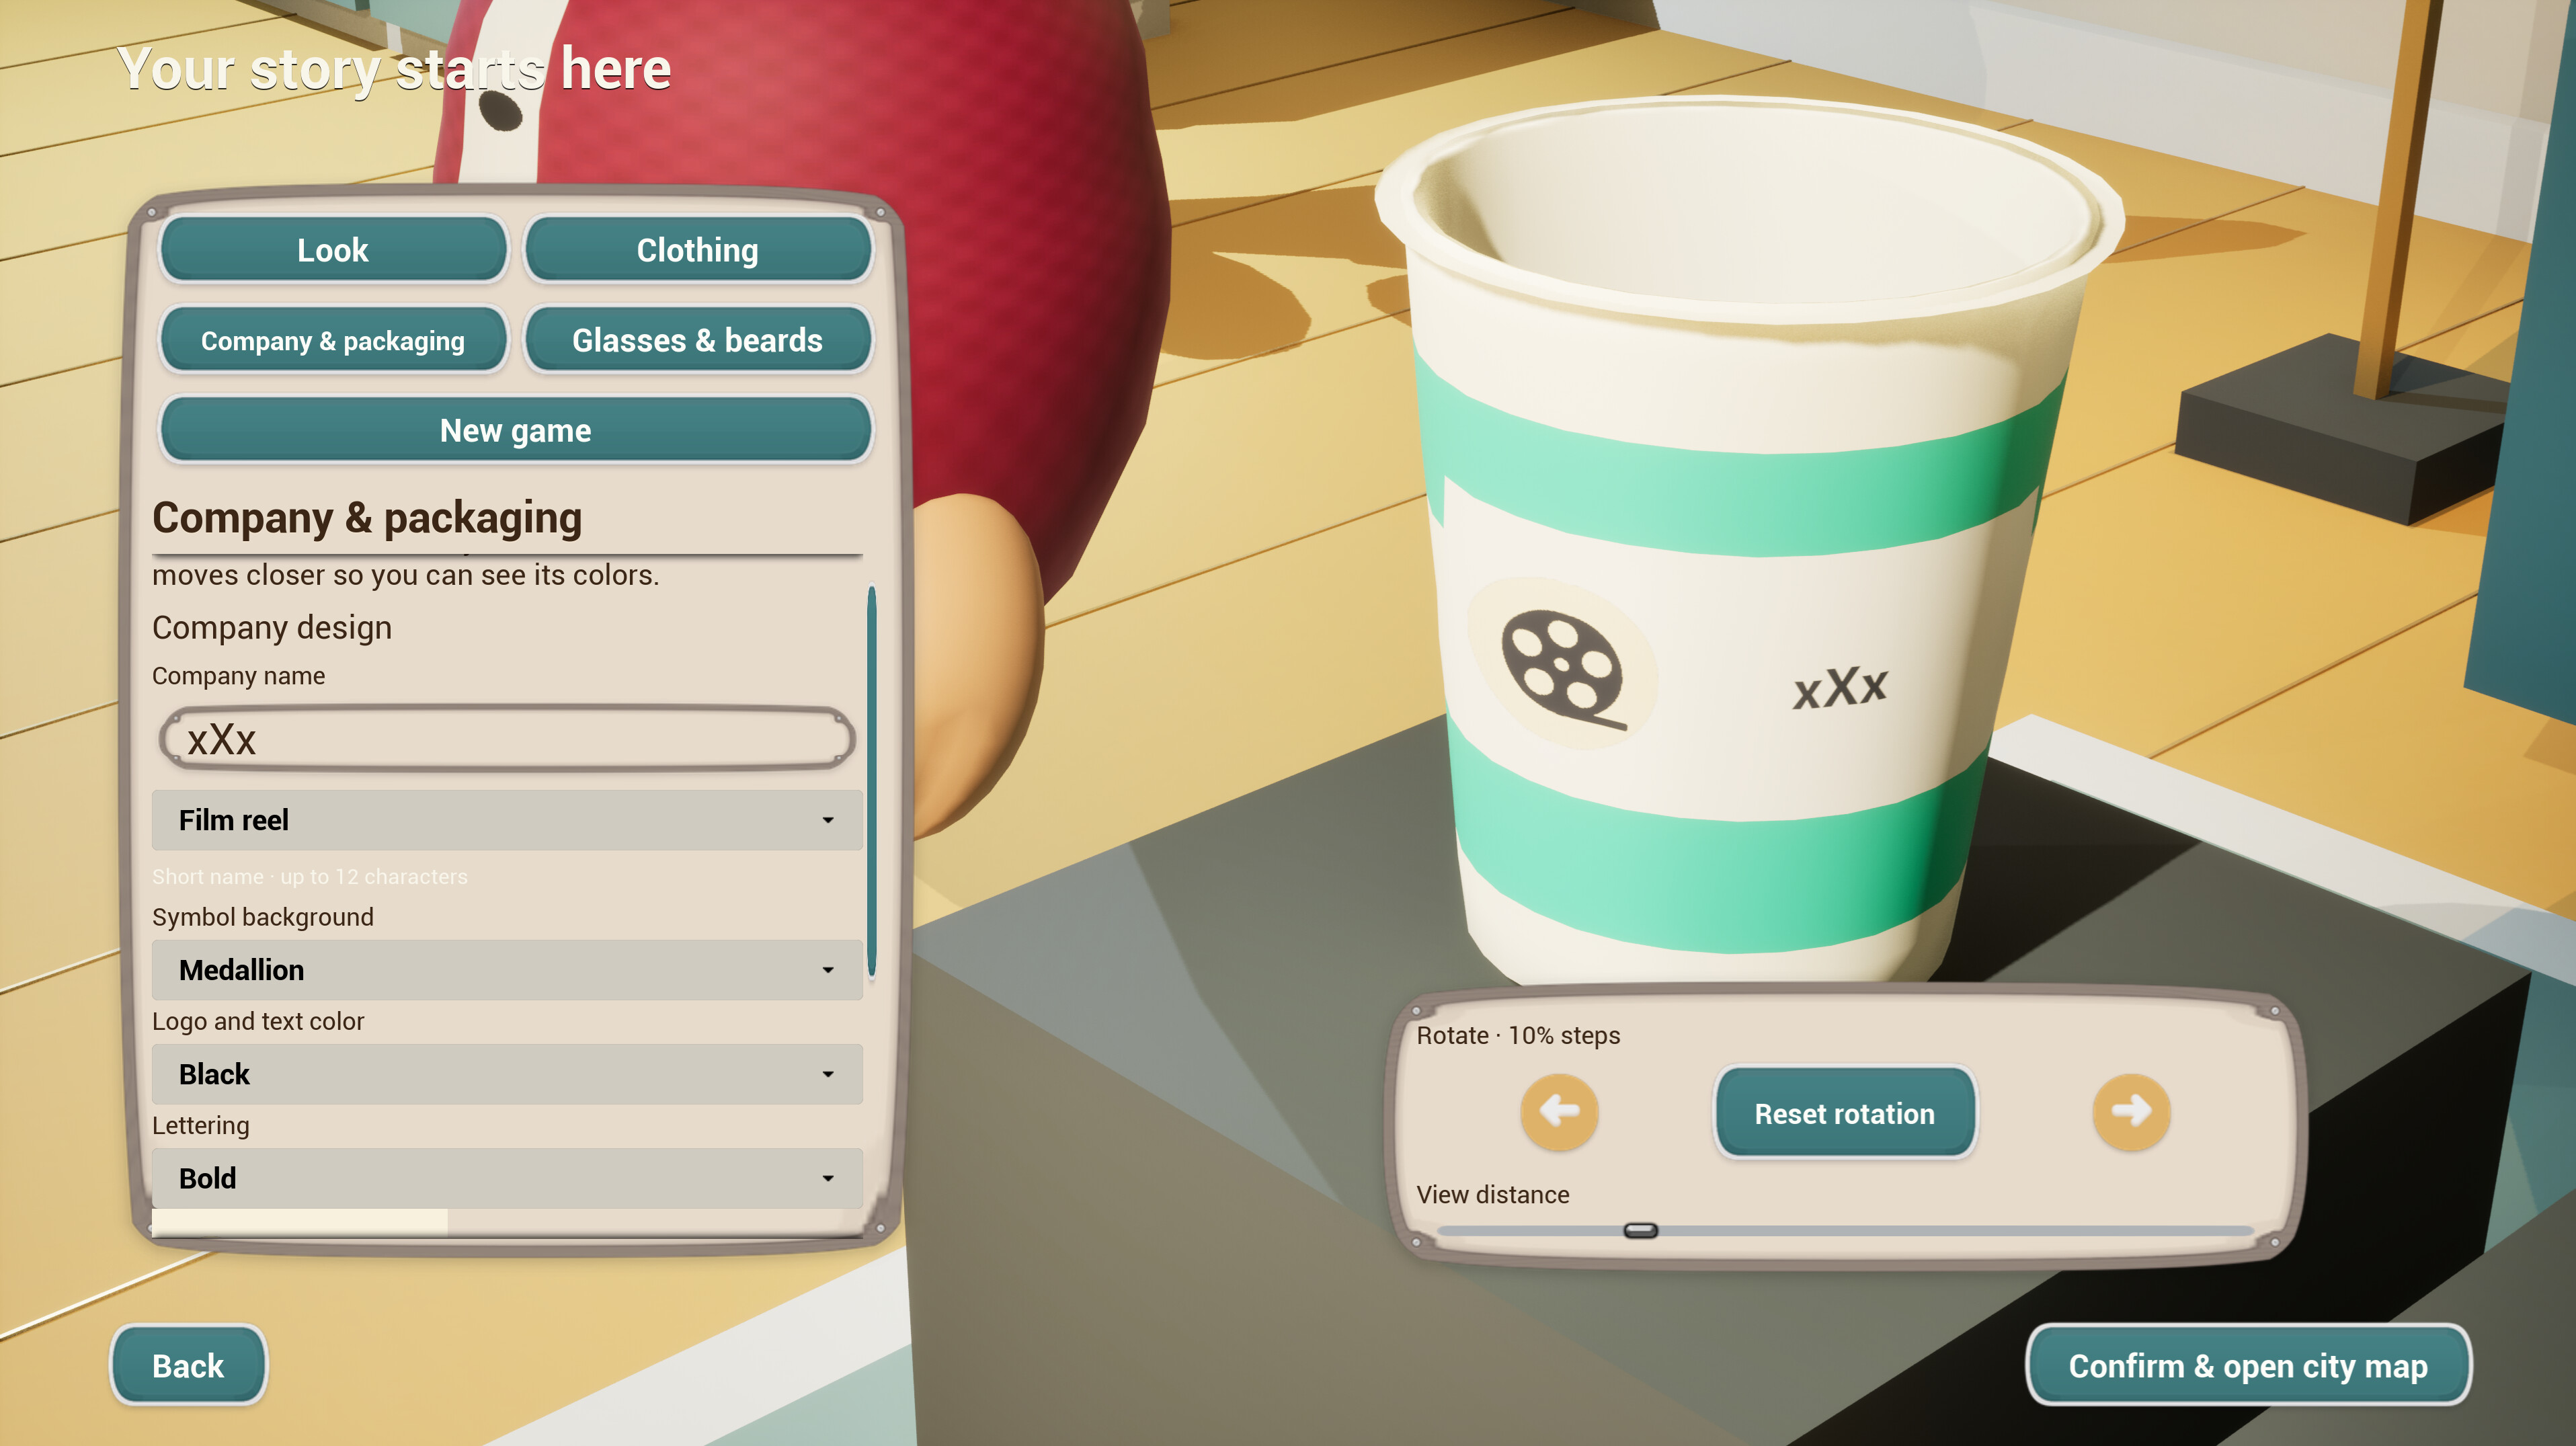Click the xXx text on the cup
2576x1446 pixels.
1840,688
